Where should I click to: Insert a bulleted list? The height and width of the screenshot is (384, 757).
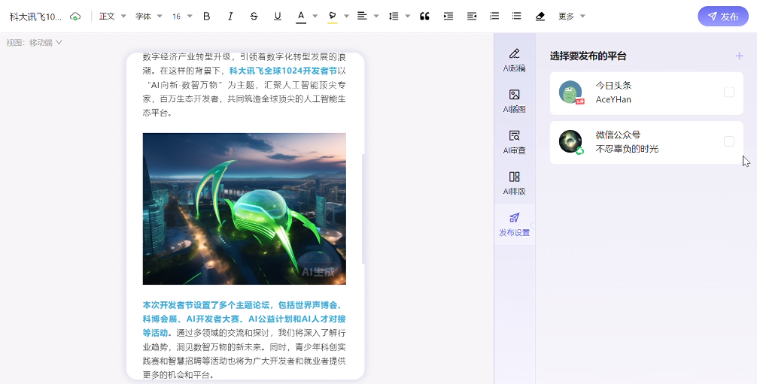pos(516,17)
